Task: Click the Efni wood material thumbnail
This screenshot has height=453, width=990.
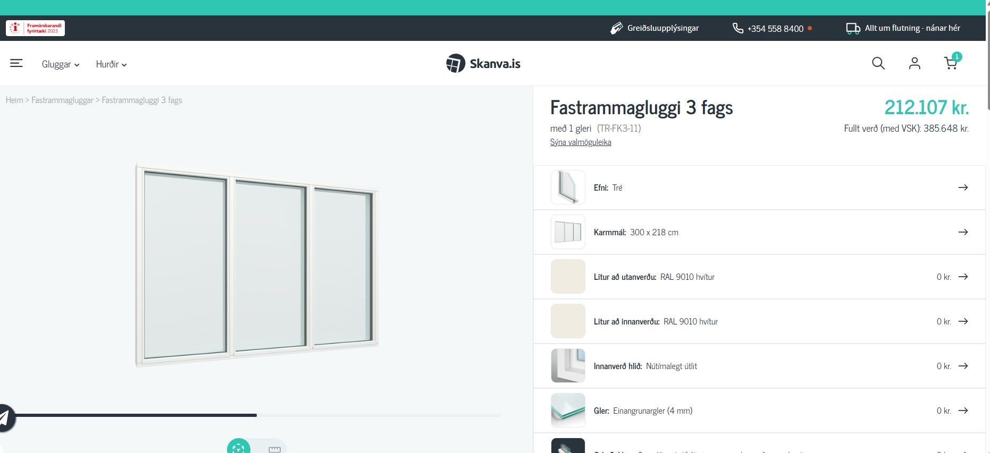Action: coord(568,187)
